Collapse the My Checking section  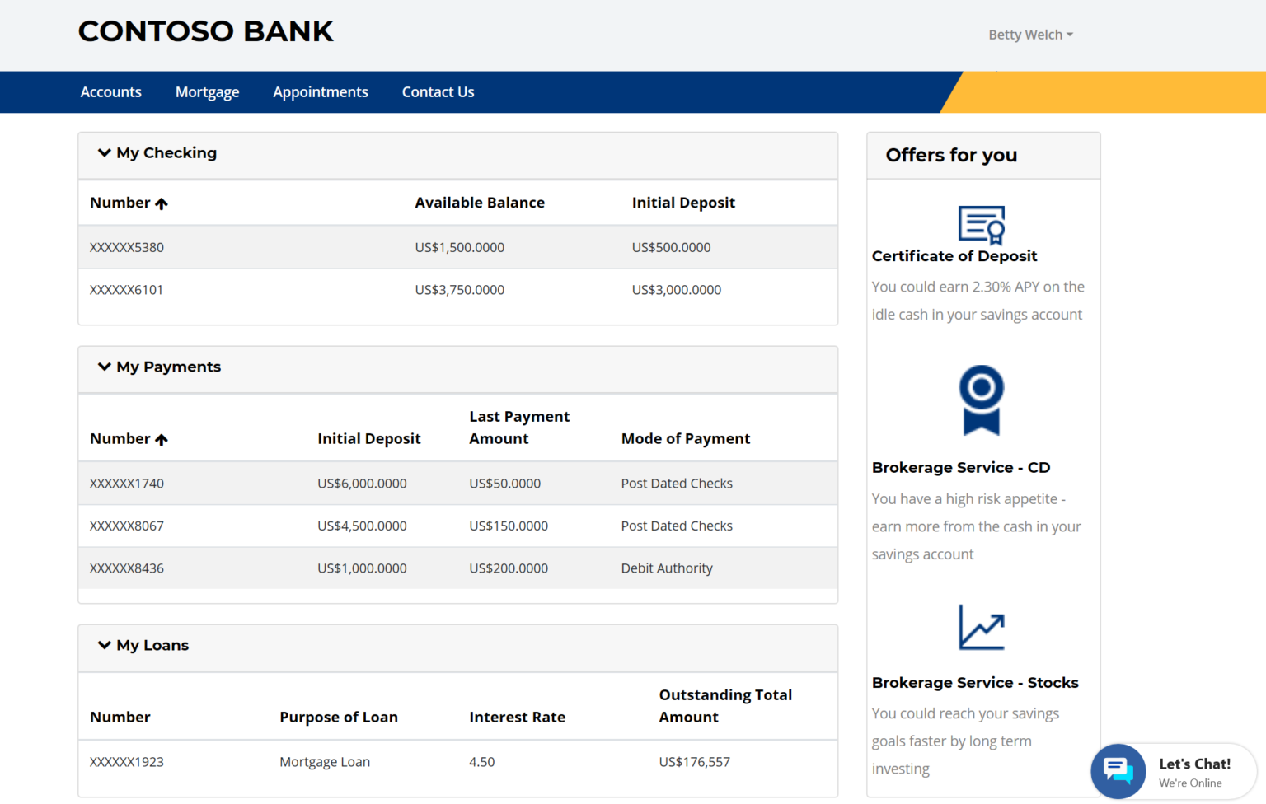[x=104, y=152]
